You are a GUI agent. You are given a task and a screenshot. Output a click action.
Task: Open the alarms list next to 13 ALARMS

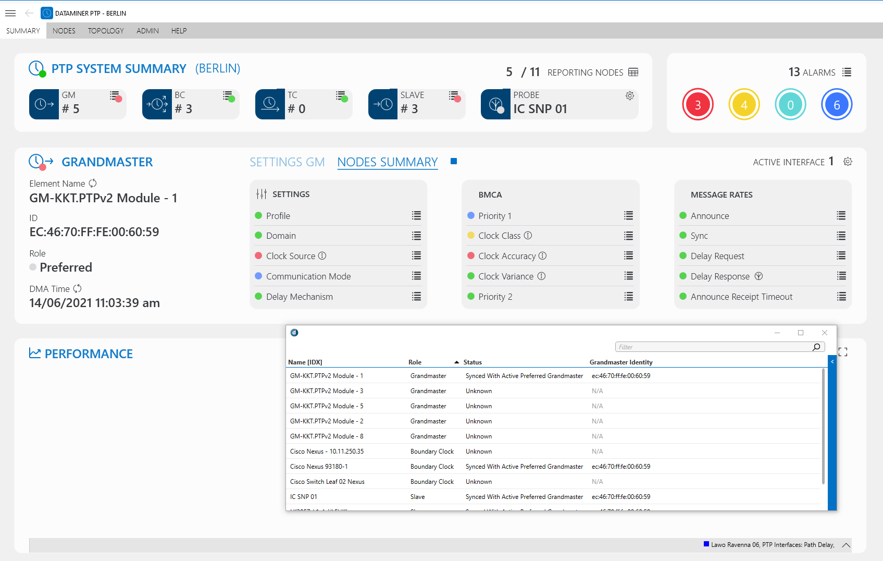[x=849, y=72]
